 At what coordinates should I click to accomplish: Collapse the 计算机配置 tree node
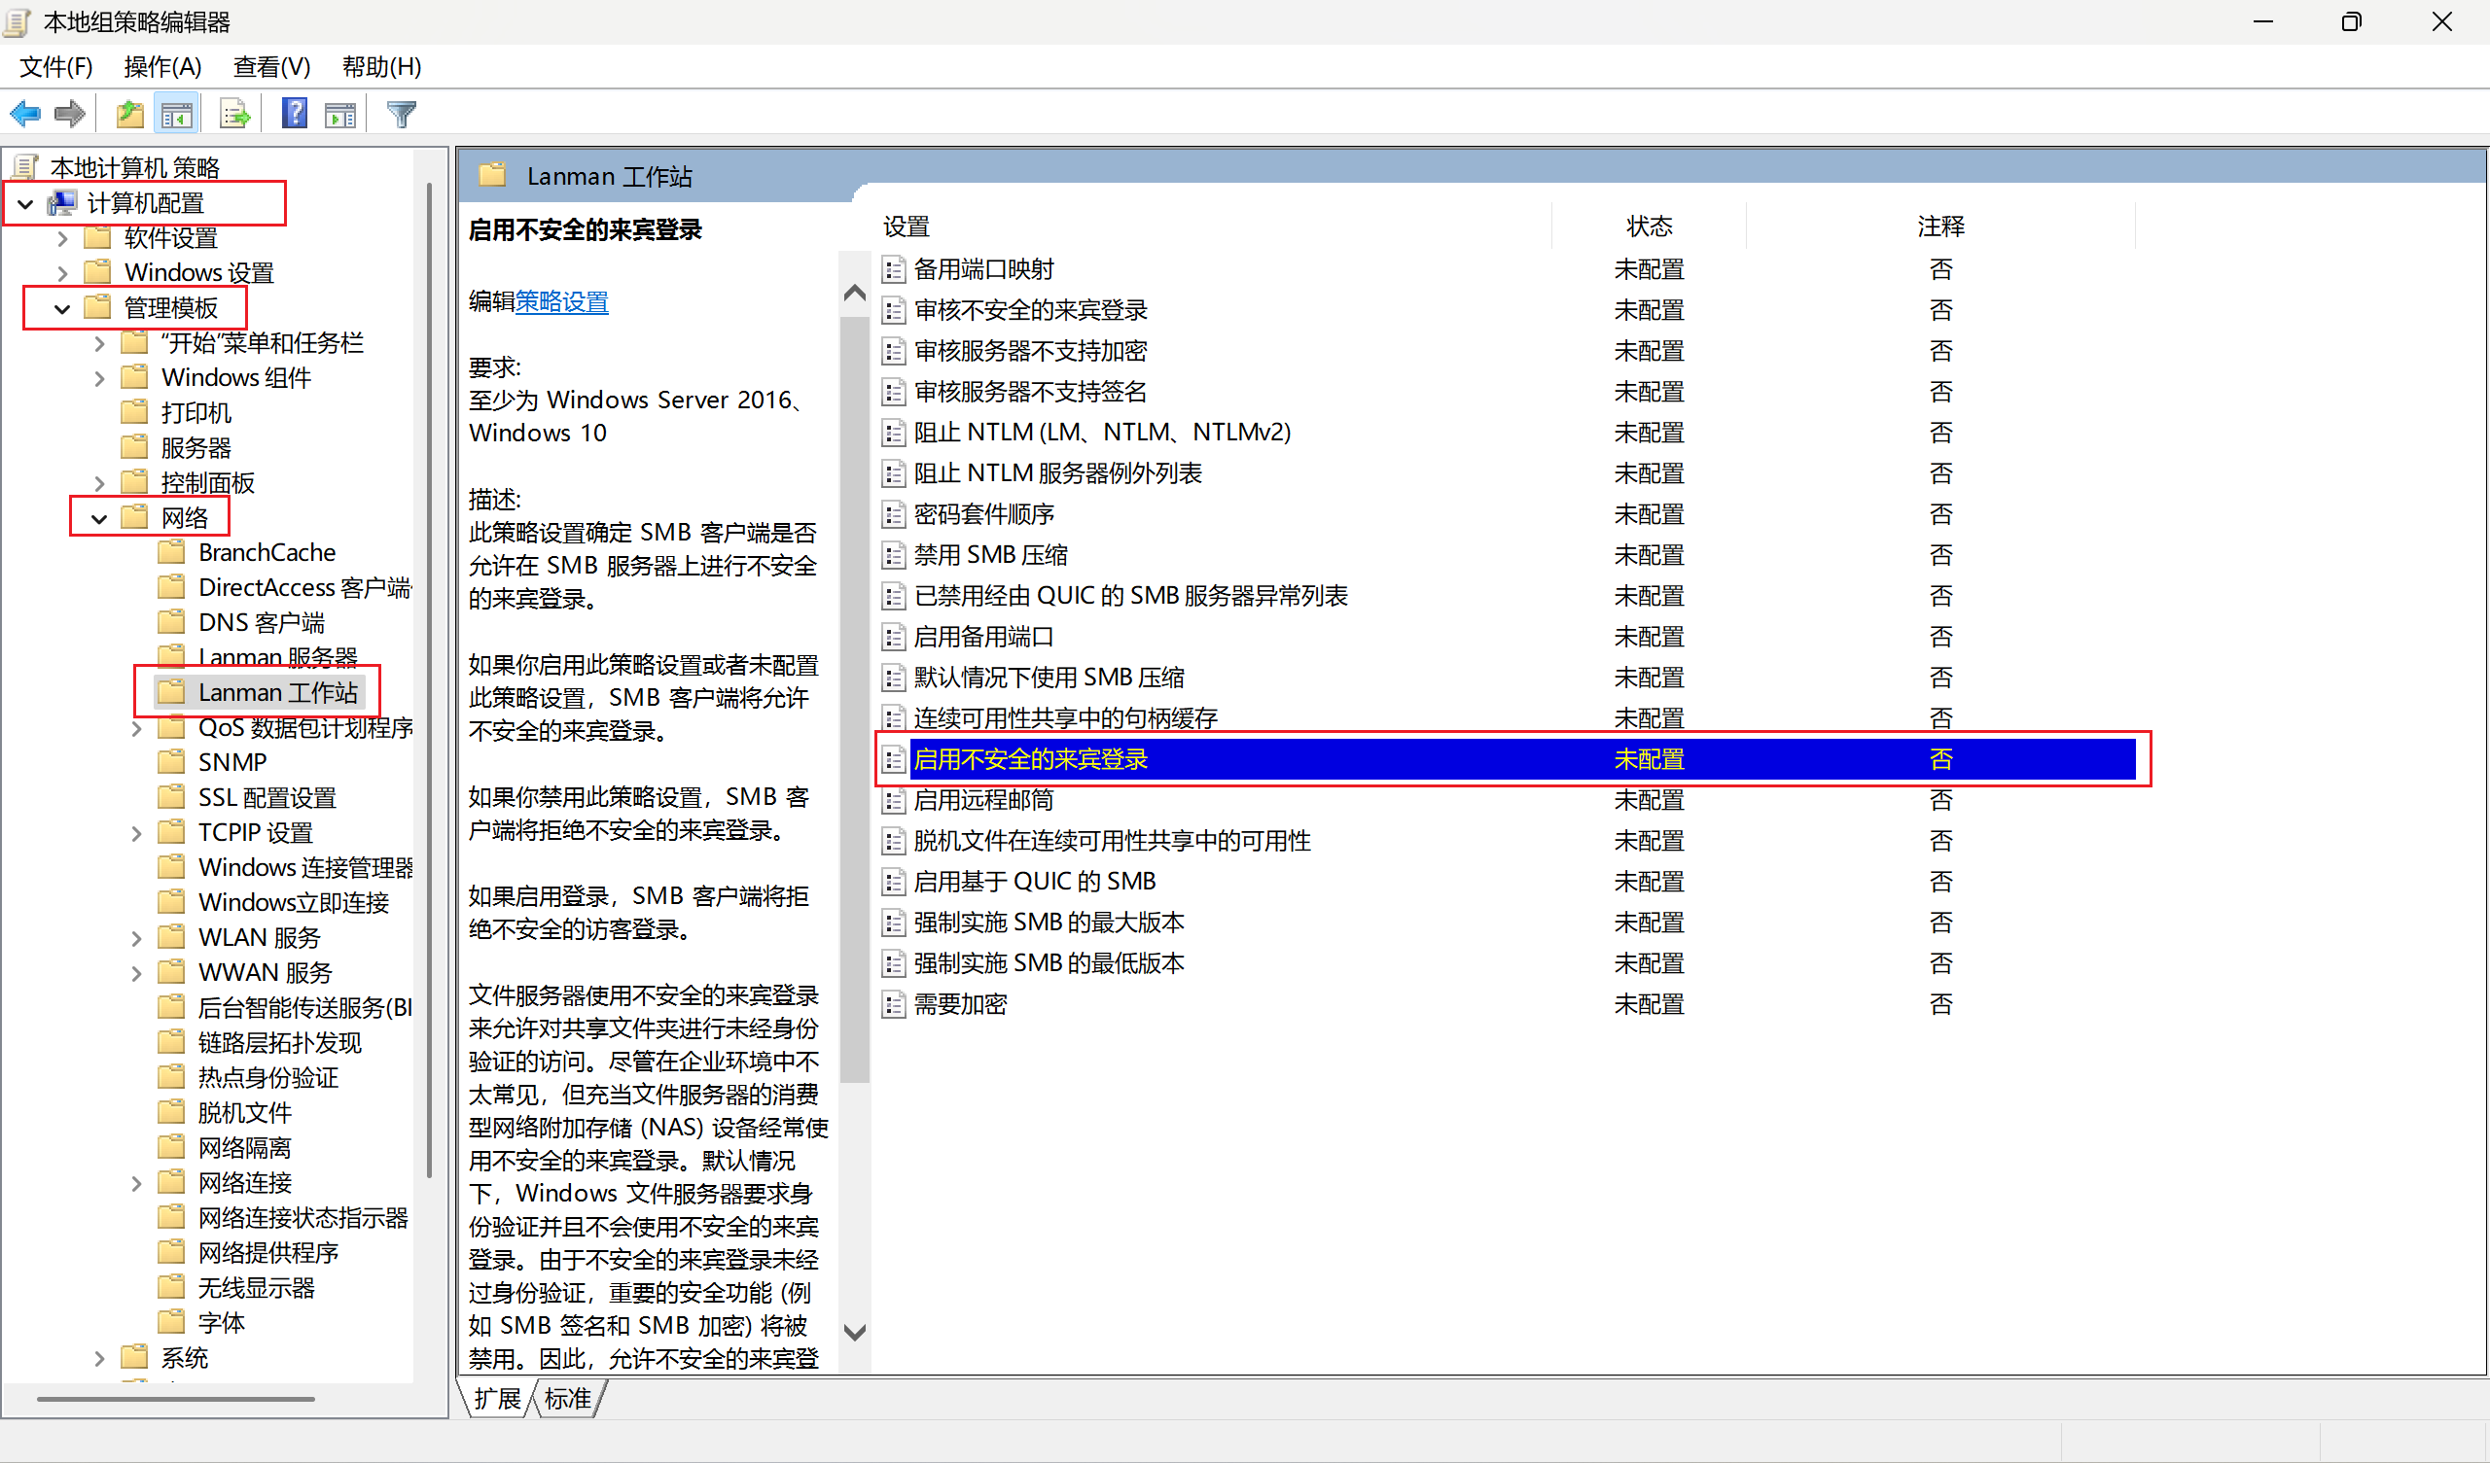(26, 204)
